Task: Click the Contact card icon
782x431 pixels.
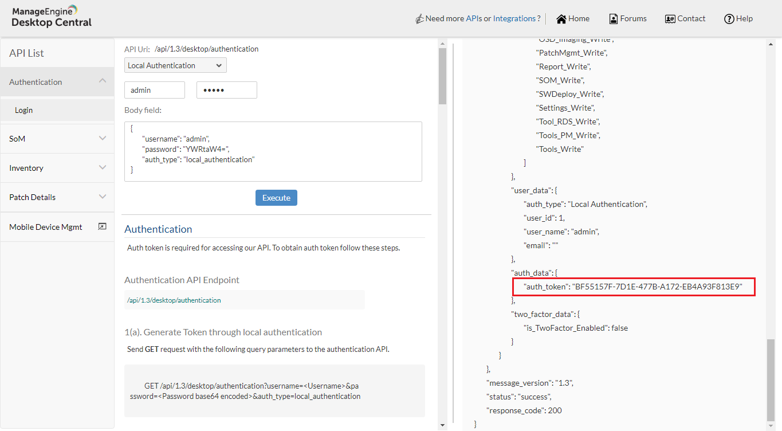Action: (670, 19)
